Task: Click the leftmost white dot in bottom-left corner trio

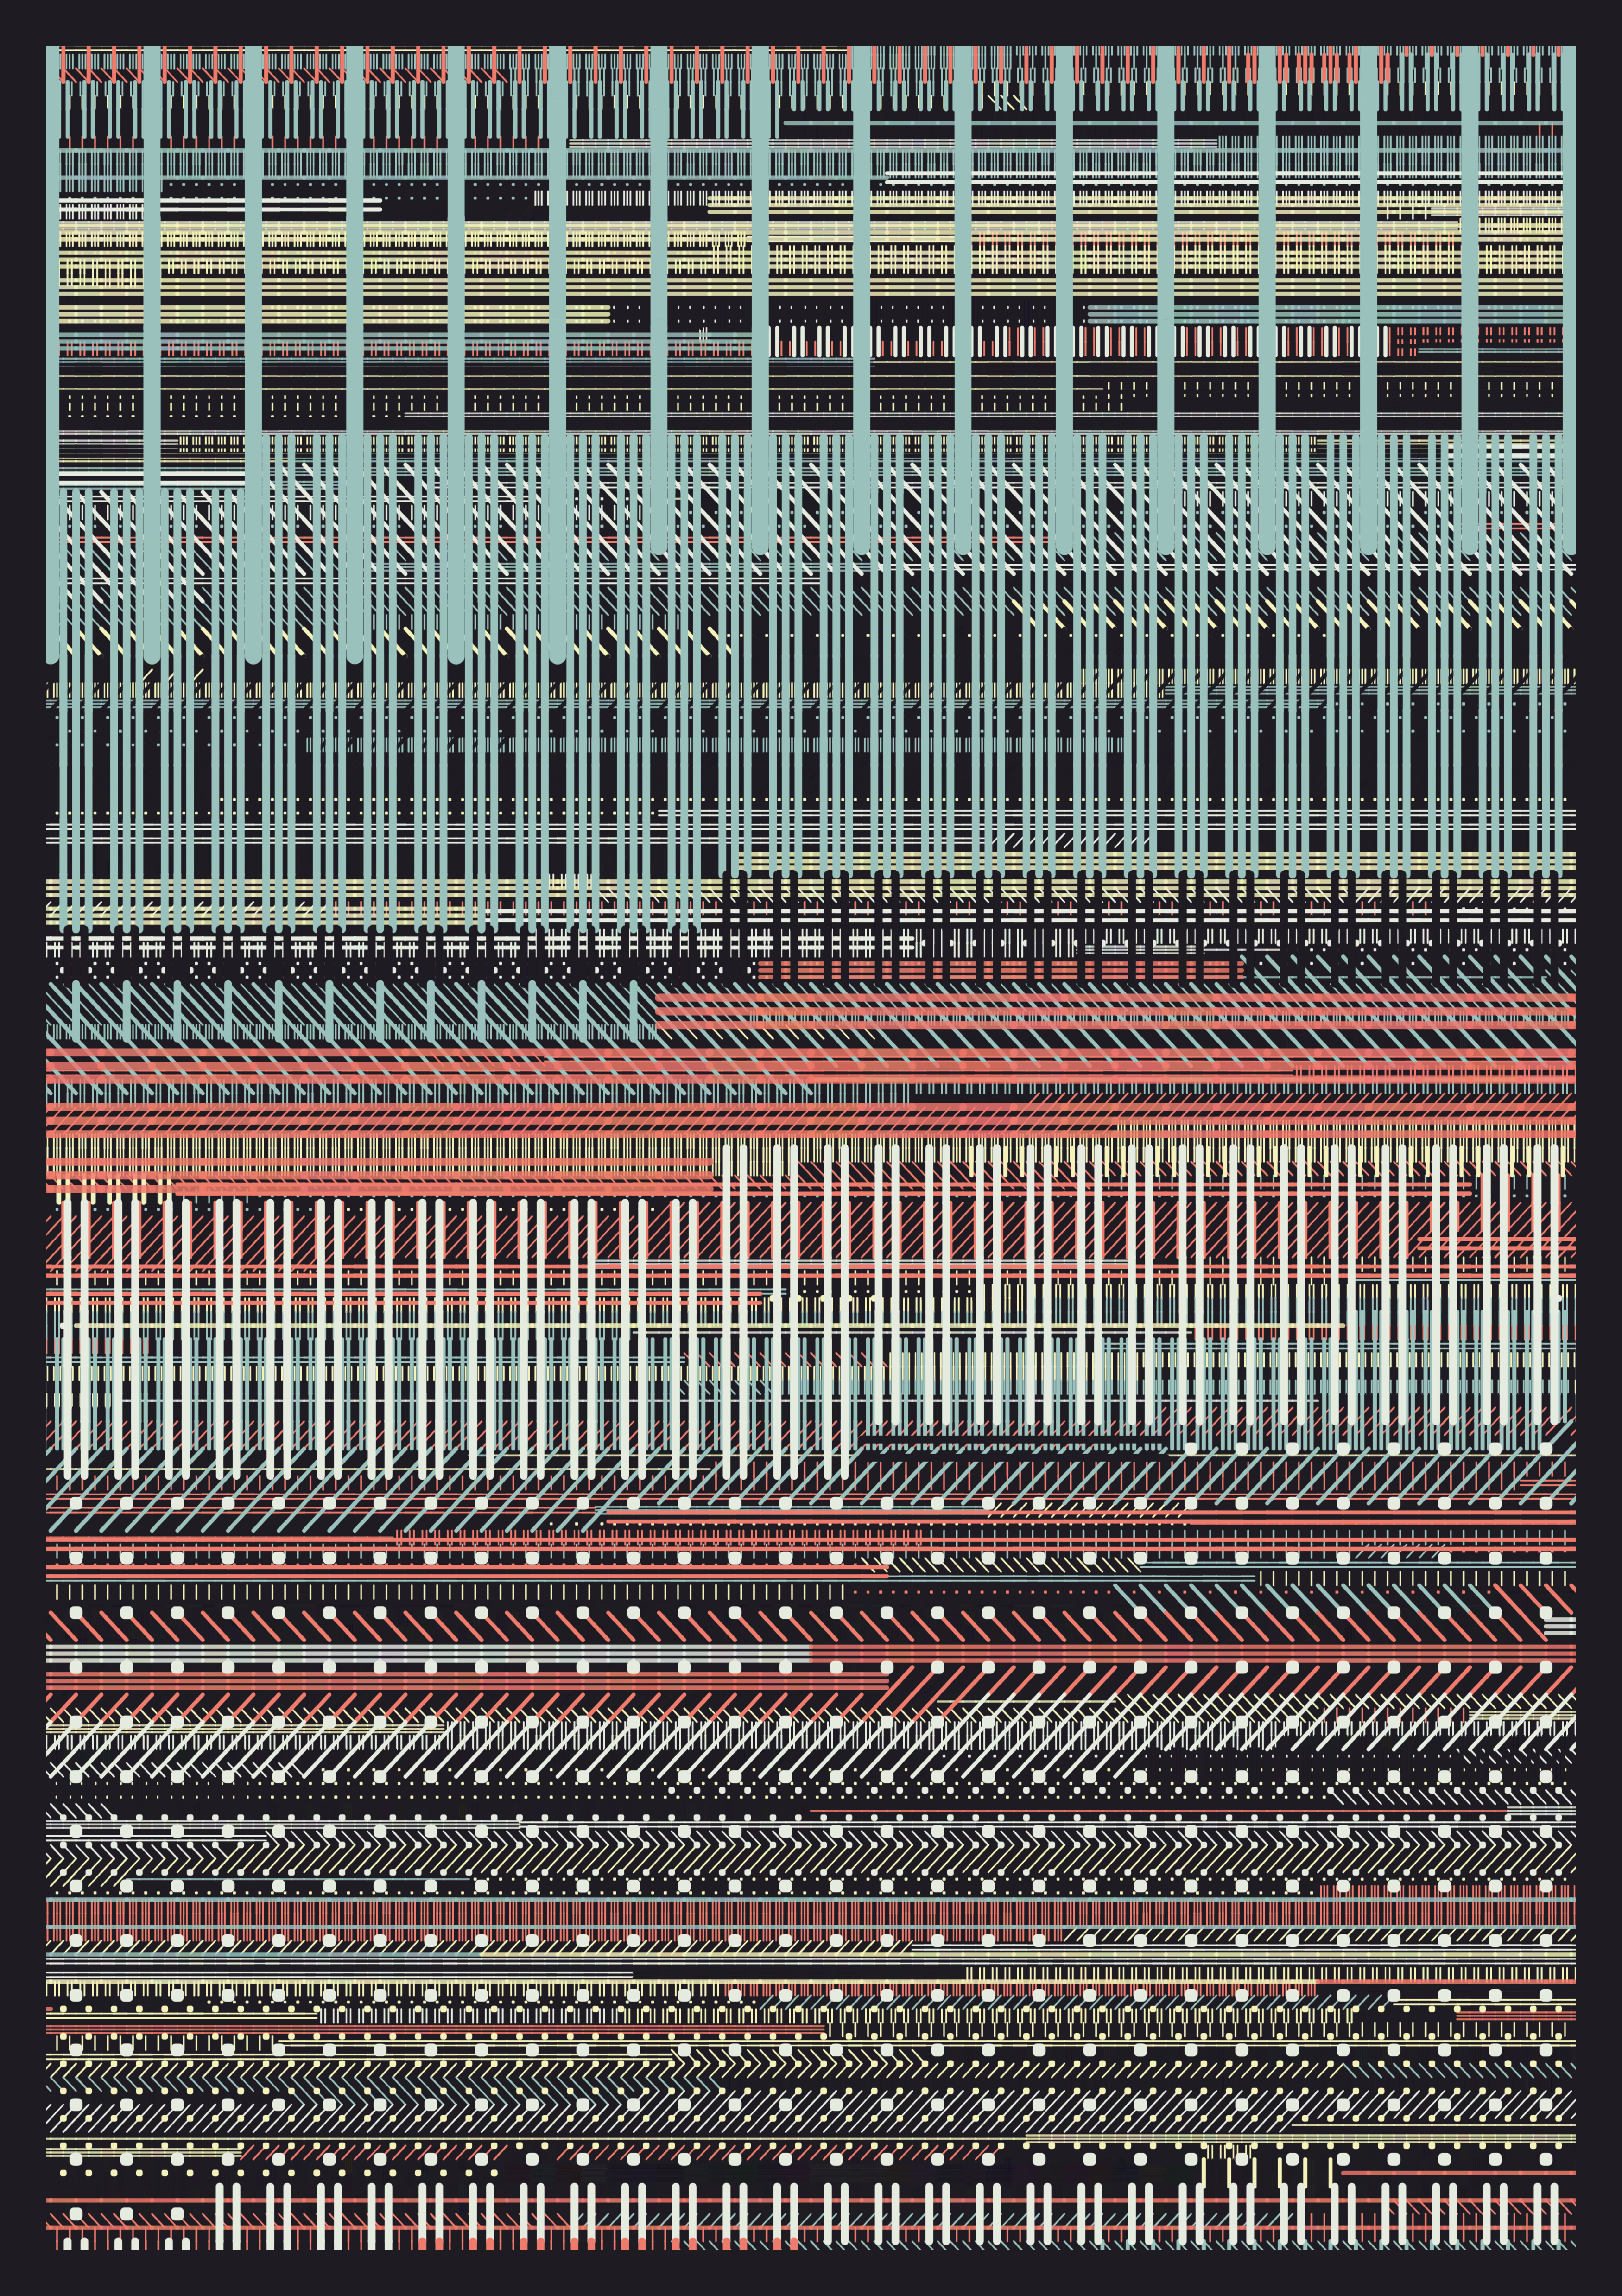Action: click(x=76, y=2213)
